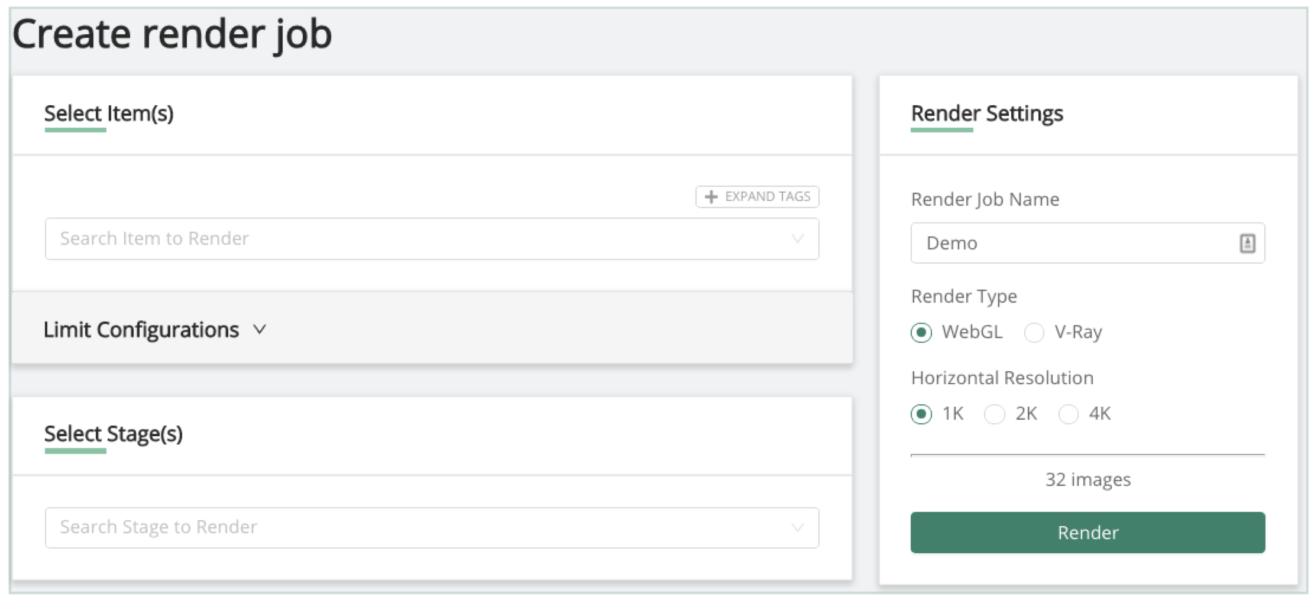1314x597 pixels.
Task: Open the Search Item to Render dropdown arrow
Action: tap(797, 239)
